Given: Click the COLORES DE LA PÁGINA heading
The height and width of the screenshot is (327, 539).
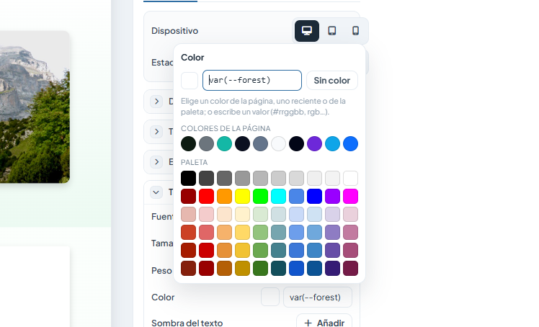Looking at the screenshot, I should [226, 128].
